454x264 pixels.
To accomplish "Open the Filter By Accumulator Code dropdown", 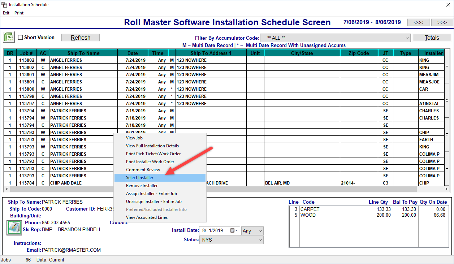I will [x=407, y=38].
